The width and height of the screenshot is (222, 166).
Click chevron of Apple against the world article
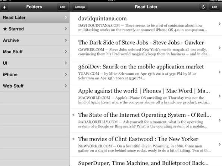coord(220,96)
